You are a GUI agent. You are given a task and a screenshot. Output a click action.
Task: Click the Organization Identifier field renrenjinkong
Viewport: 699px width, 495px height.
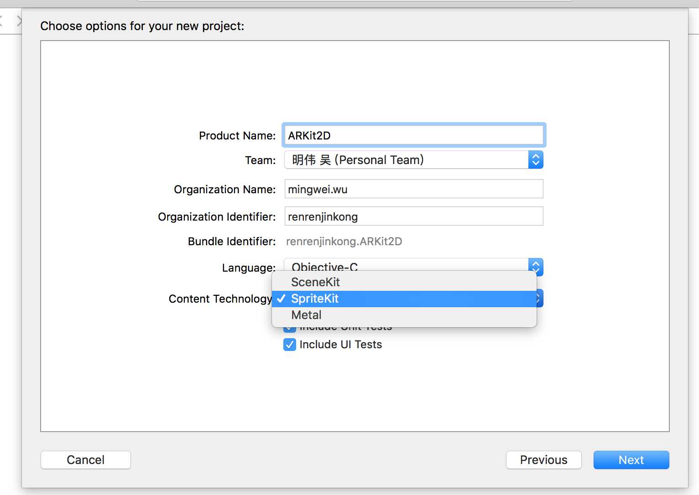point(414,217)
